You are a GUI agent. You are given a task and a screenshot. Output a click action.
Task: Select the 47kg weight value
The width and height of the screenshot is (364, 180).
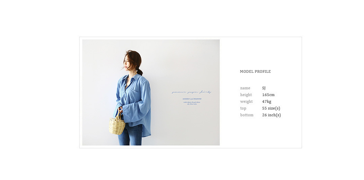pyautogui.click(x=267, y=101)
